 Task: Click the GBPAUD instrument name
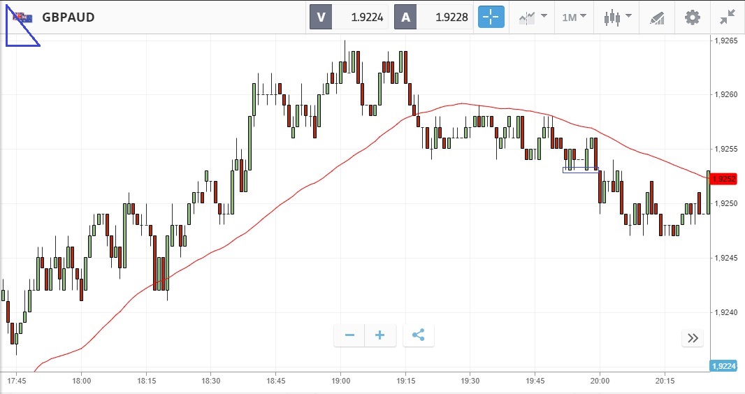[68, 17]
